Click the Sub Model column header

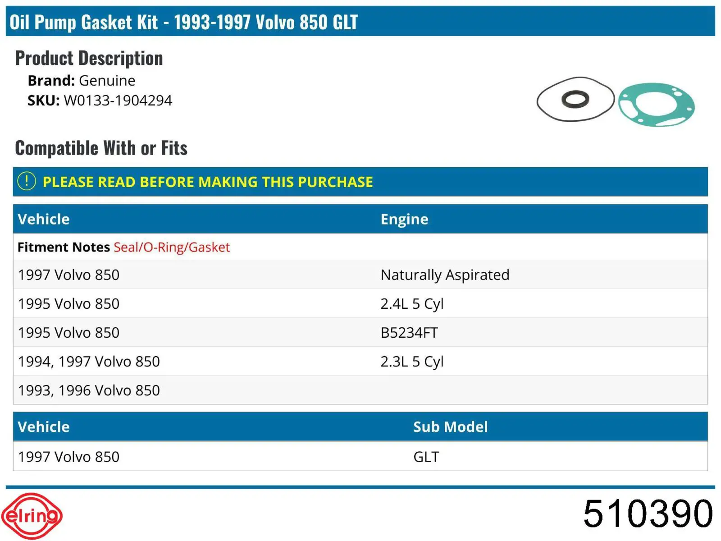(x=450, y=426)
